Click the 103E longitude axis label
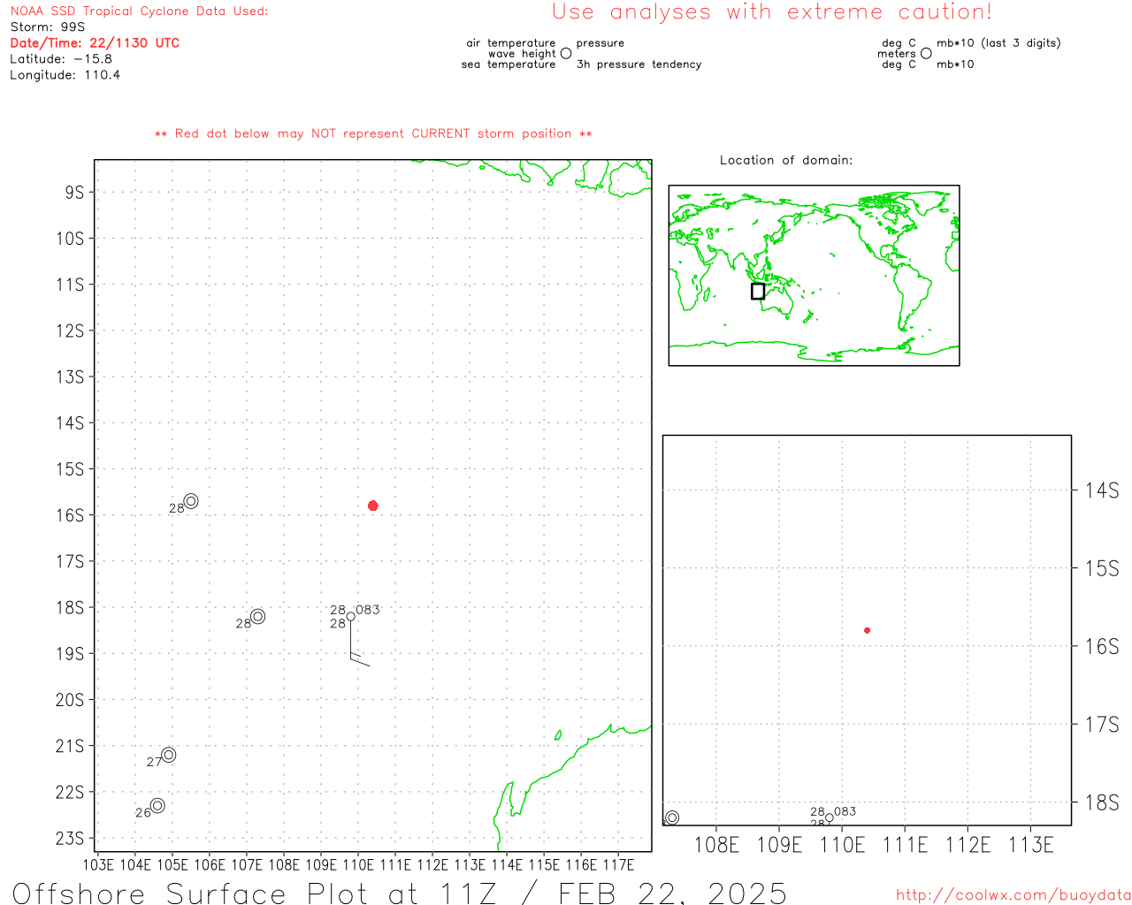 point(98,864)
